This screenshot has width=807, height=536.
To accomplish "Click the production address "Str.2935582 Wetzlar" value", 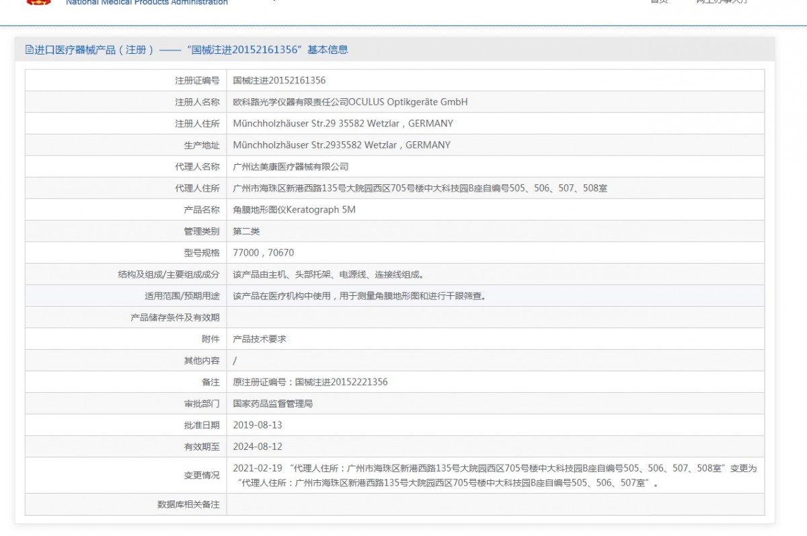I will 342,145.
